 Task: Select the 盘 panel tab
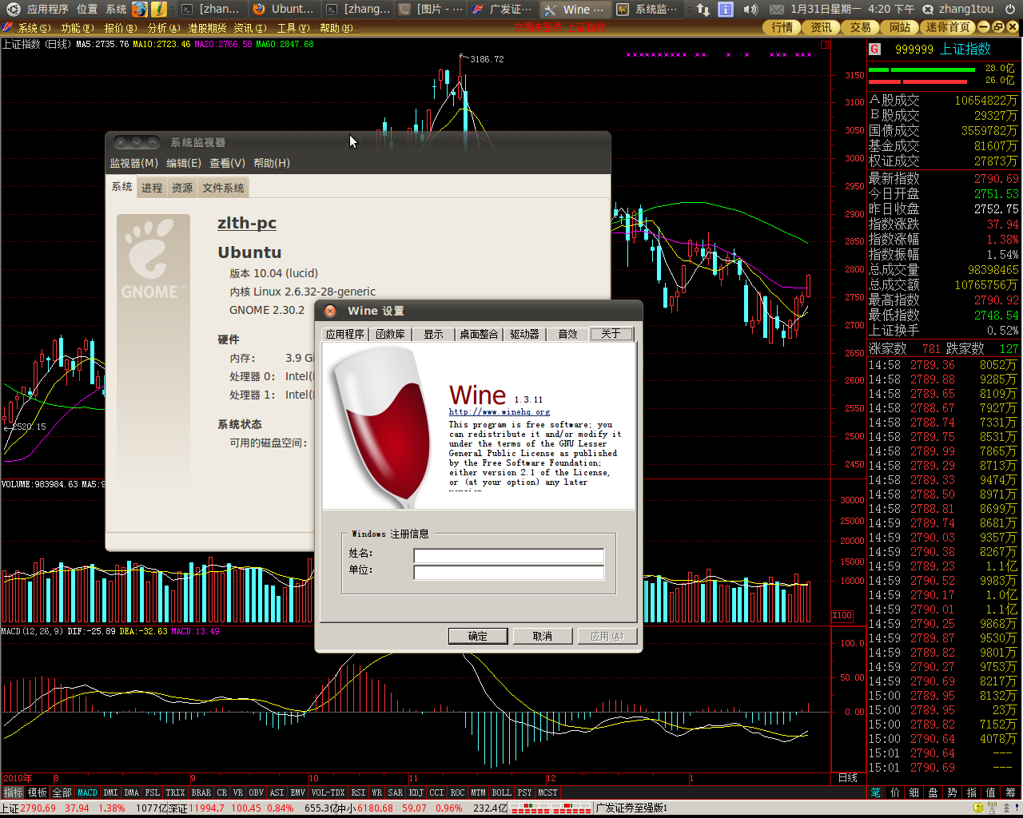933,792
